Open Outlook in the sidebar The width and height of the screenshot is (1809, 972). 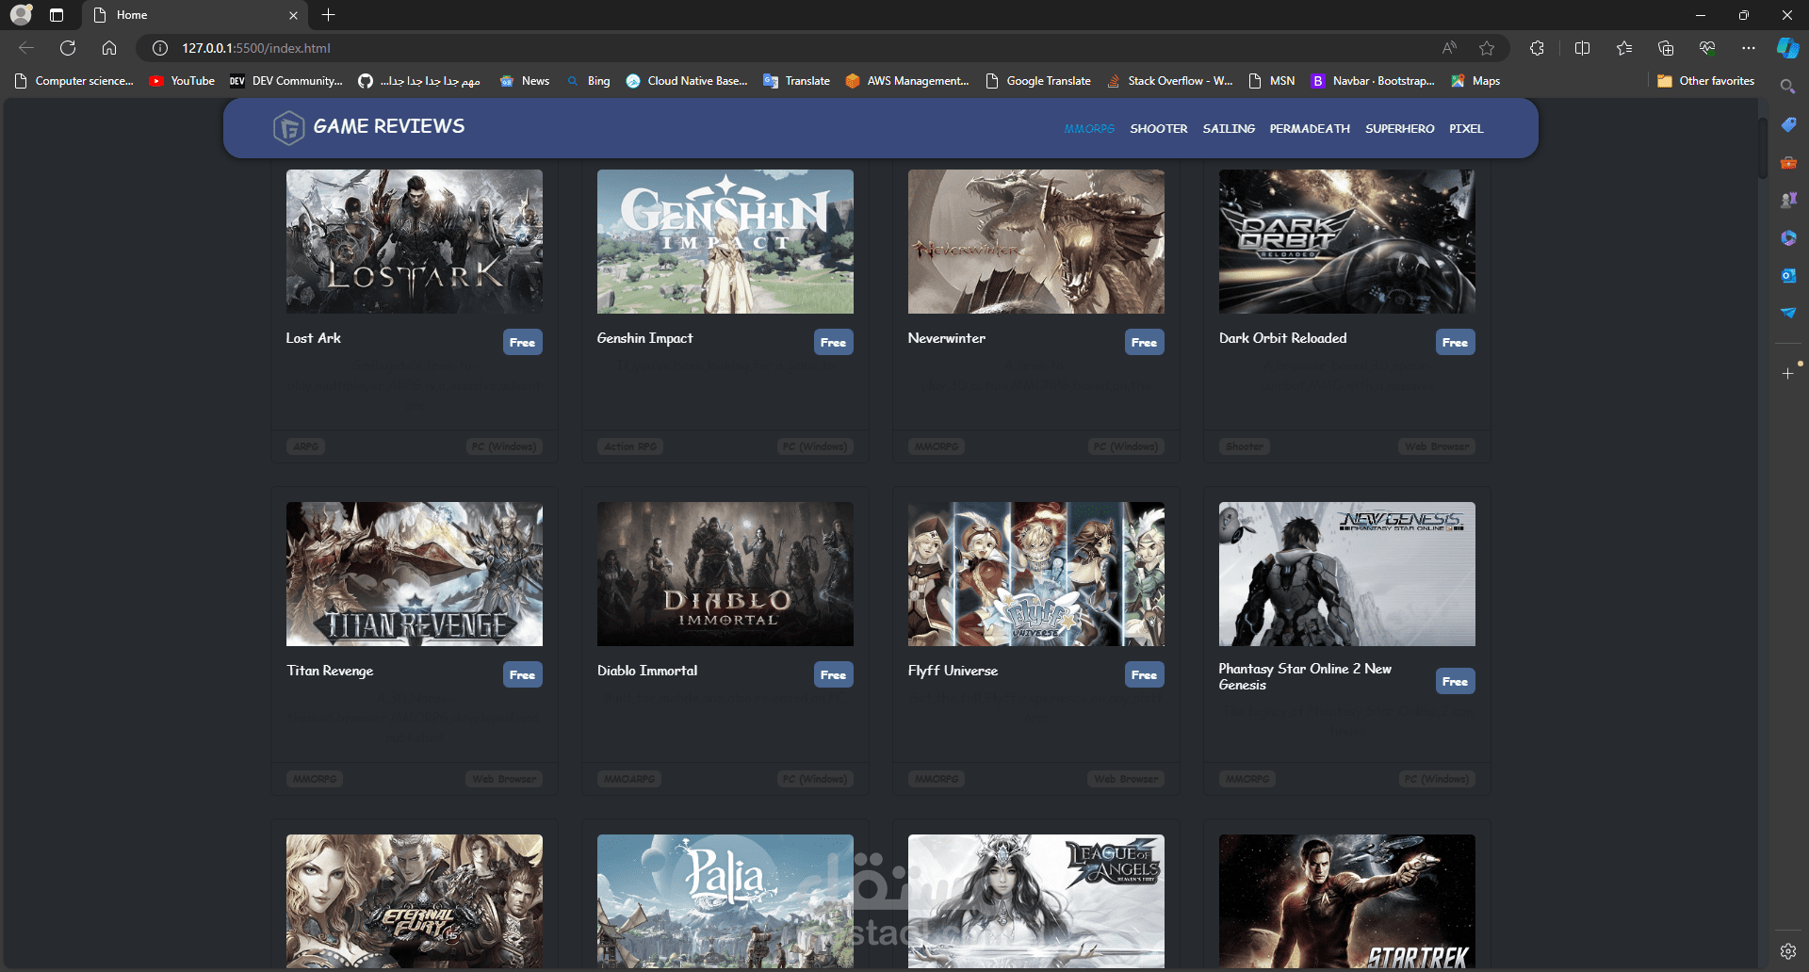click(1788, 275)
